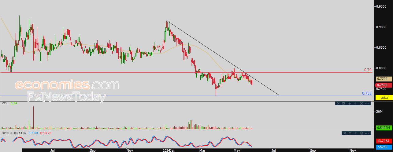
Task: Open more options for VOL panel
Action: pyautogui.click(x=367, y=103)
